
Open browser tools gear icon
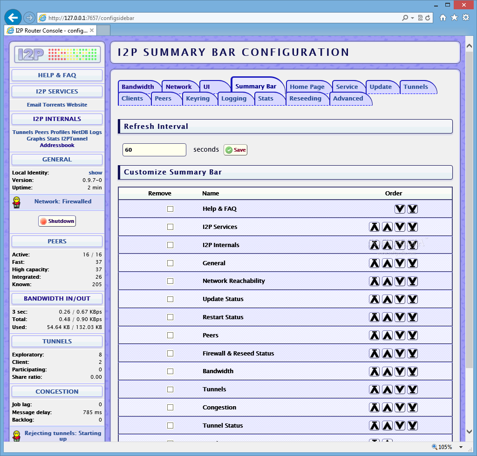(466, 18)
